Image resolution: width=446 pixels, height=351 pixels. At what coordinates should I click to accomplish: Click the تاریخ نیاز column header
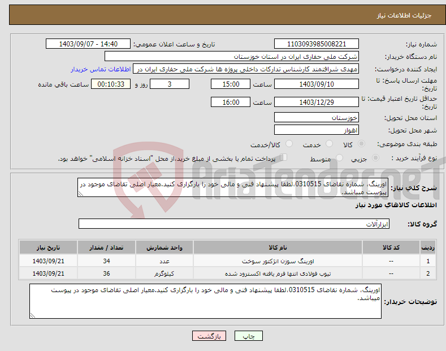click(x=48, y=247)
